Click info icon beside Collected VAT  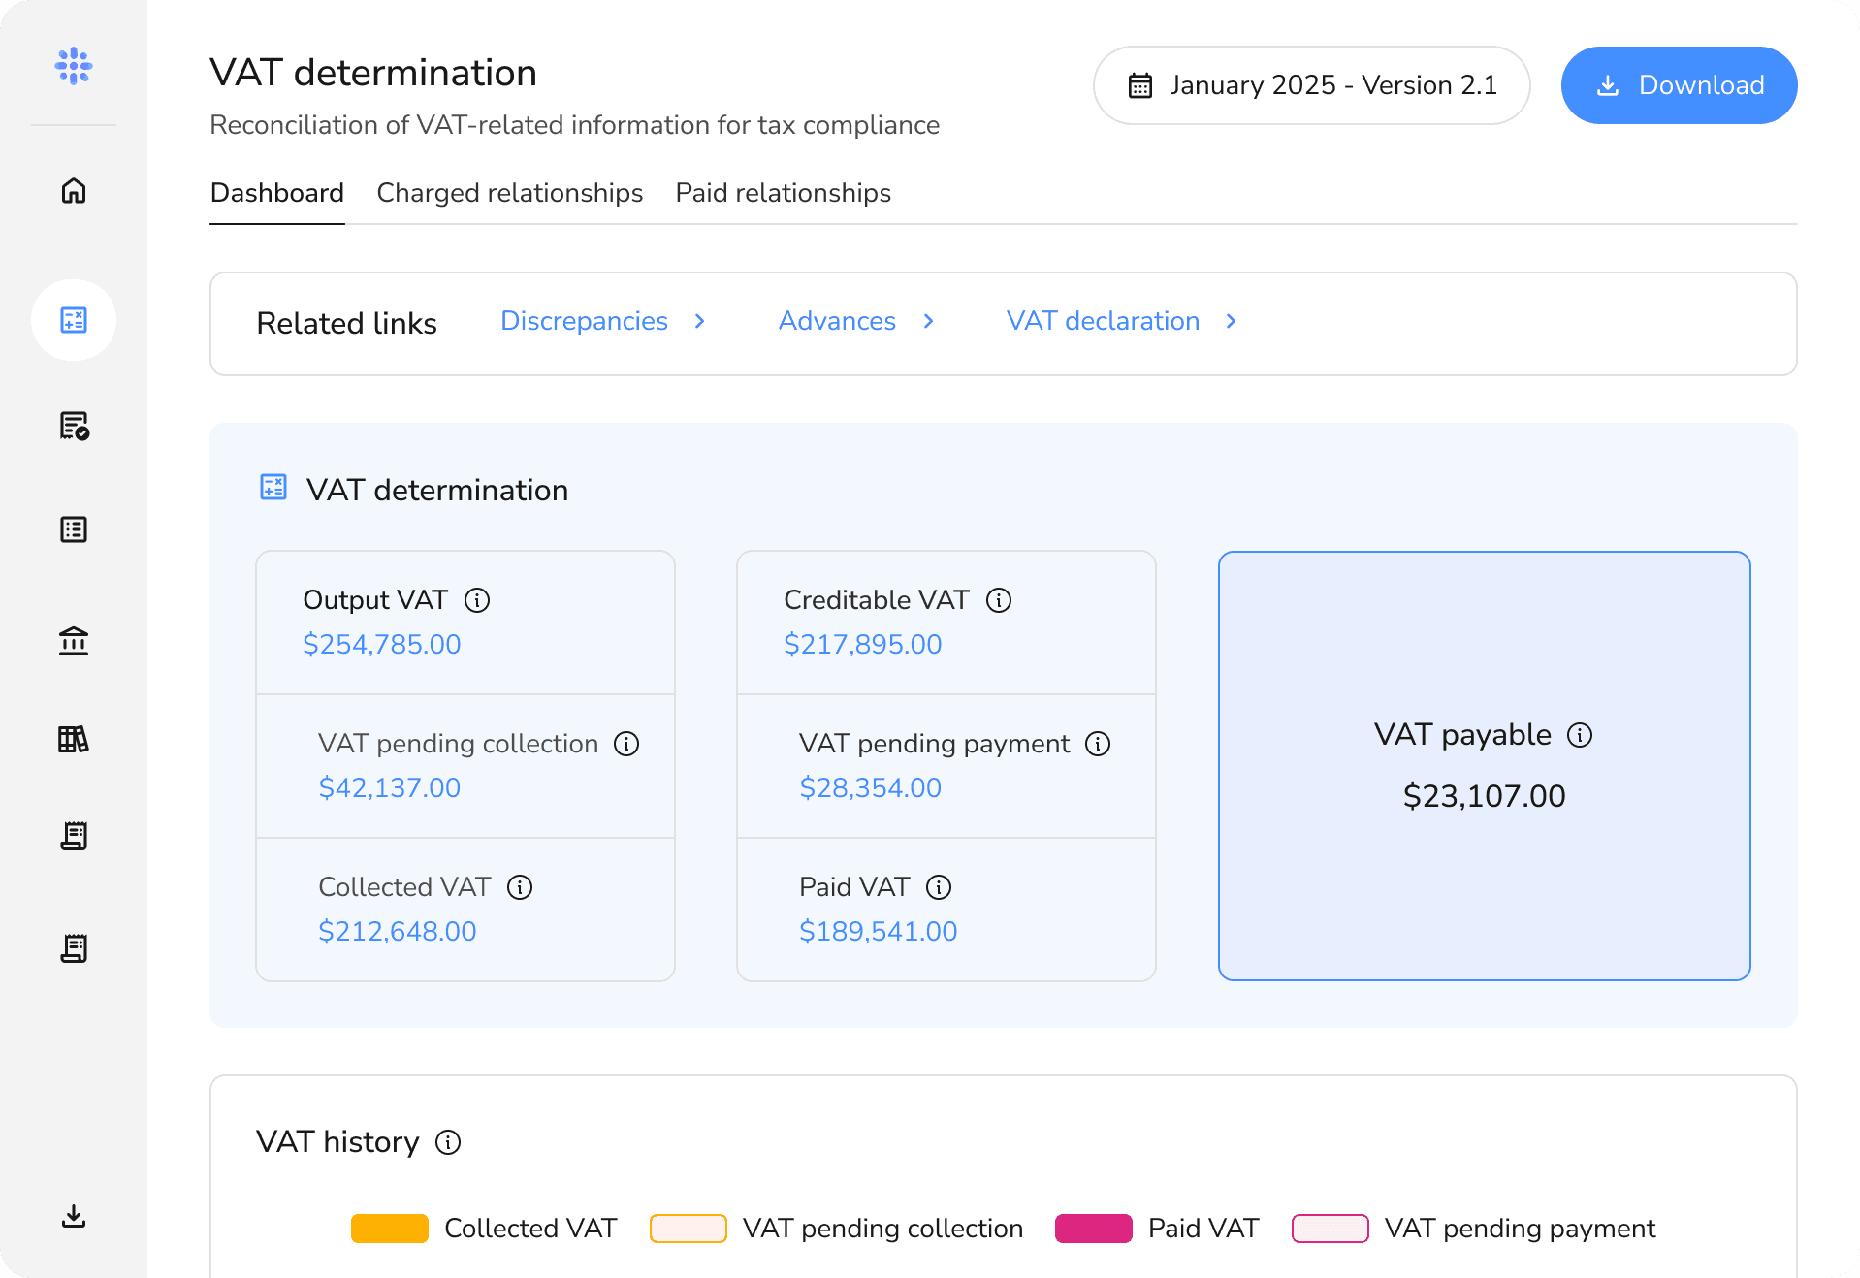[520, 887]
